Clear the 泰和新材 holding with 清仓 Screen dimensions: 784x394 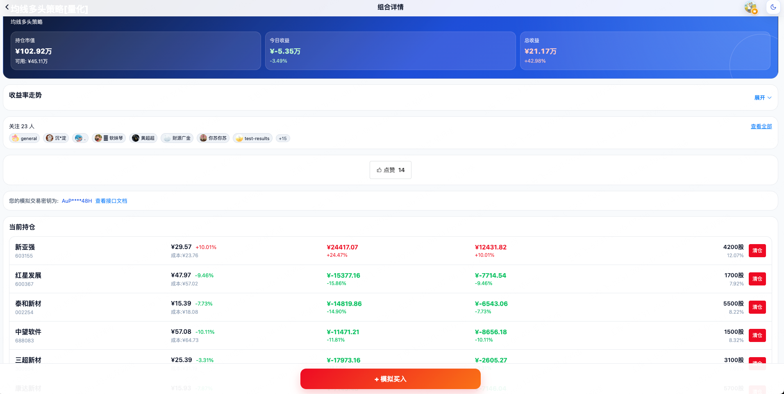pyautogui.click(x=757, y=307)
